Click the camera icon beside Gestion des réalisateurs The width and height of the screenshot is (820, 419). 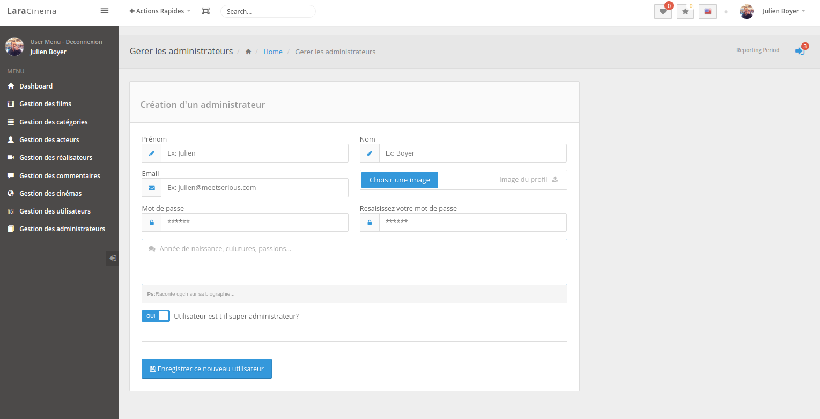(x=11, y=158)
